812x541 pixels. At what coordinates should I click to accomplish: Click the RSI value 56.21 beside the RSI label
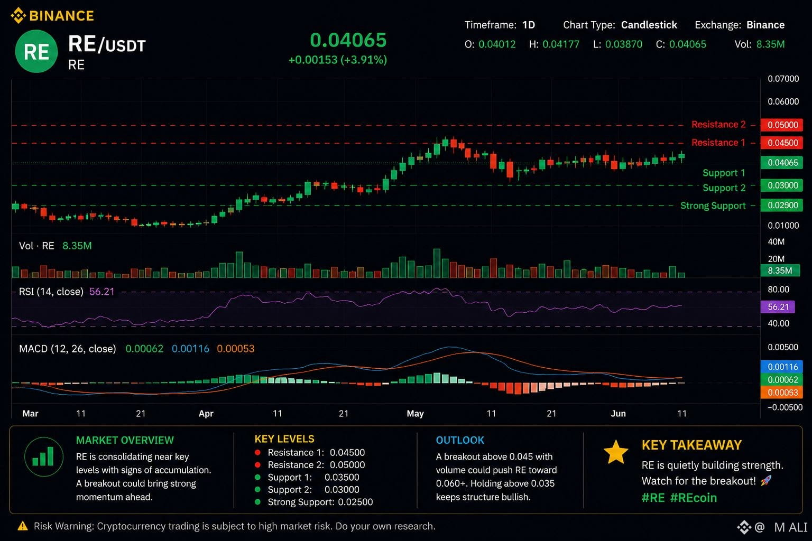pyautogui.click(x=102, y=292)
